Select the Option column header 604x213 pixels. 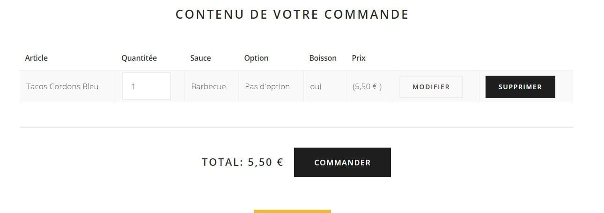click(256, 58)
